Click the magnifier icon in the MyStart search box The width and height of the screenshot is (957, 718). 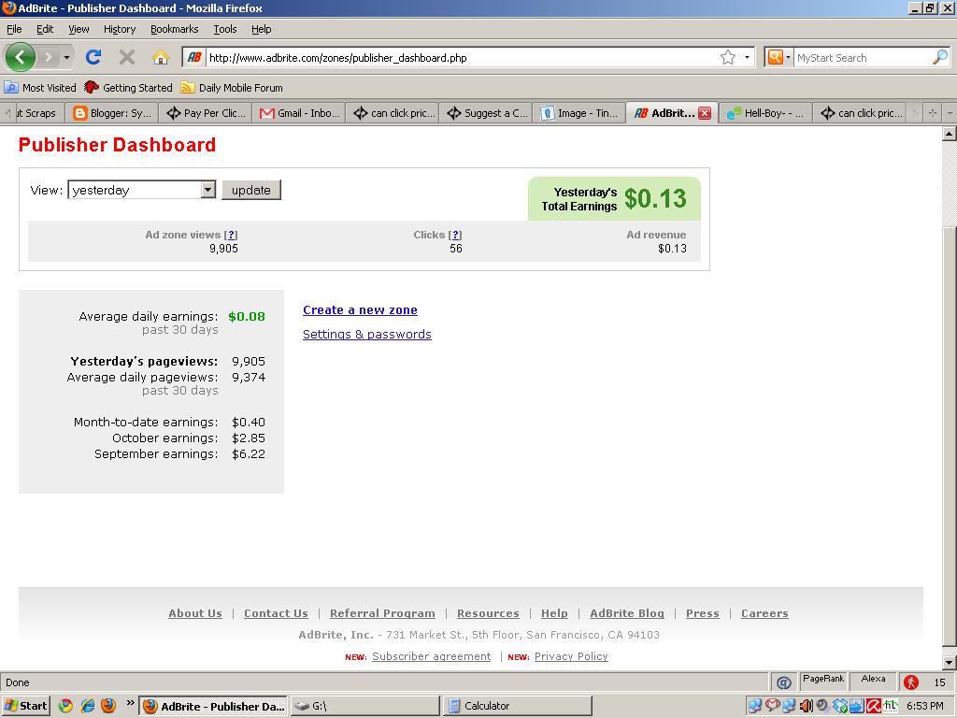point(940,57)
